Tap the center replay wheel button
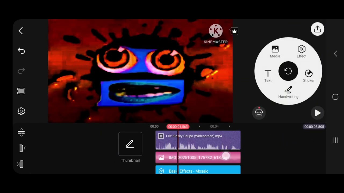344x193 pixels. point(288,71)
